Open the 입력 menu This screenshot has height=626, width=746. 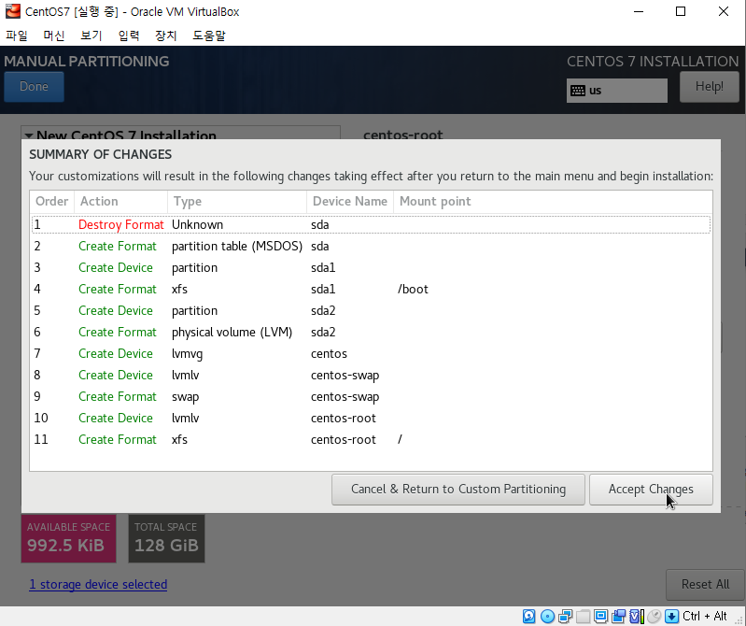[x=129, y=36]
